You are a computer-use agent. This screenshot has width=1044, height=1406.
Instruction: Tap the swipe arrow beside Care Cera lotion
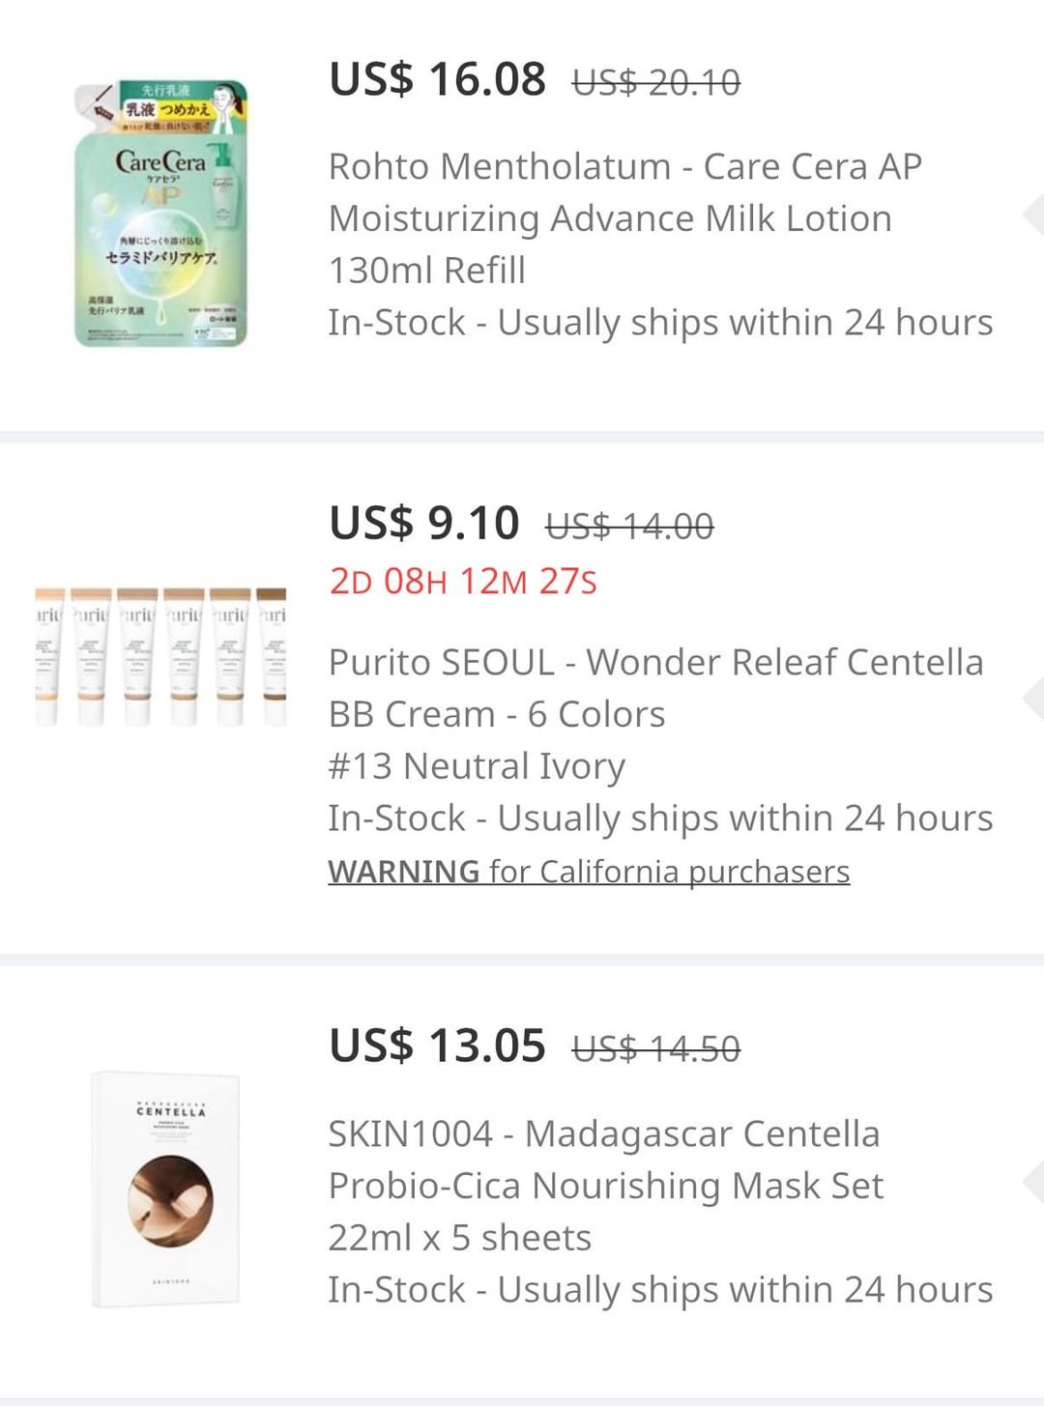click(1032, 215)
